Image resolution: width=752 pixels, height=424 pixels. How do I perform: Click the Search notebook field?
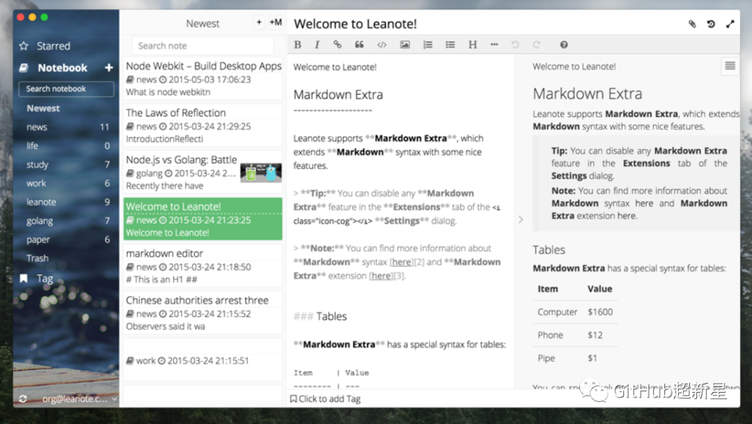pyautogui.click(x=66, y=88)
